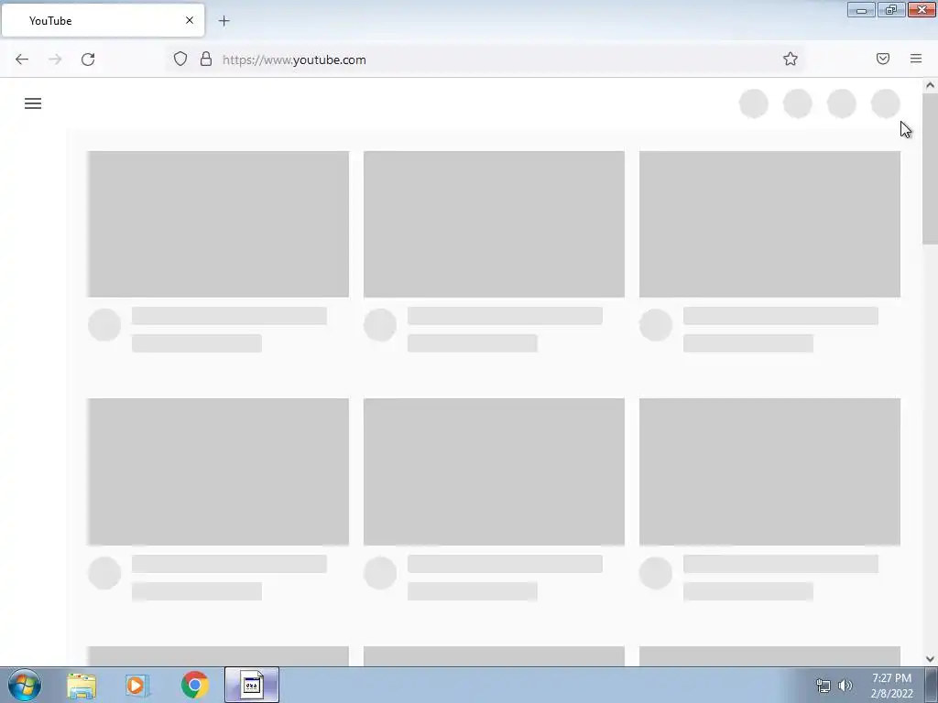Image resolution: width=938 pixels, height=703 pixels.
Task: Open the tracking protection shield icon
Action: [180, 59]
